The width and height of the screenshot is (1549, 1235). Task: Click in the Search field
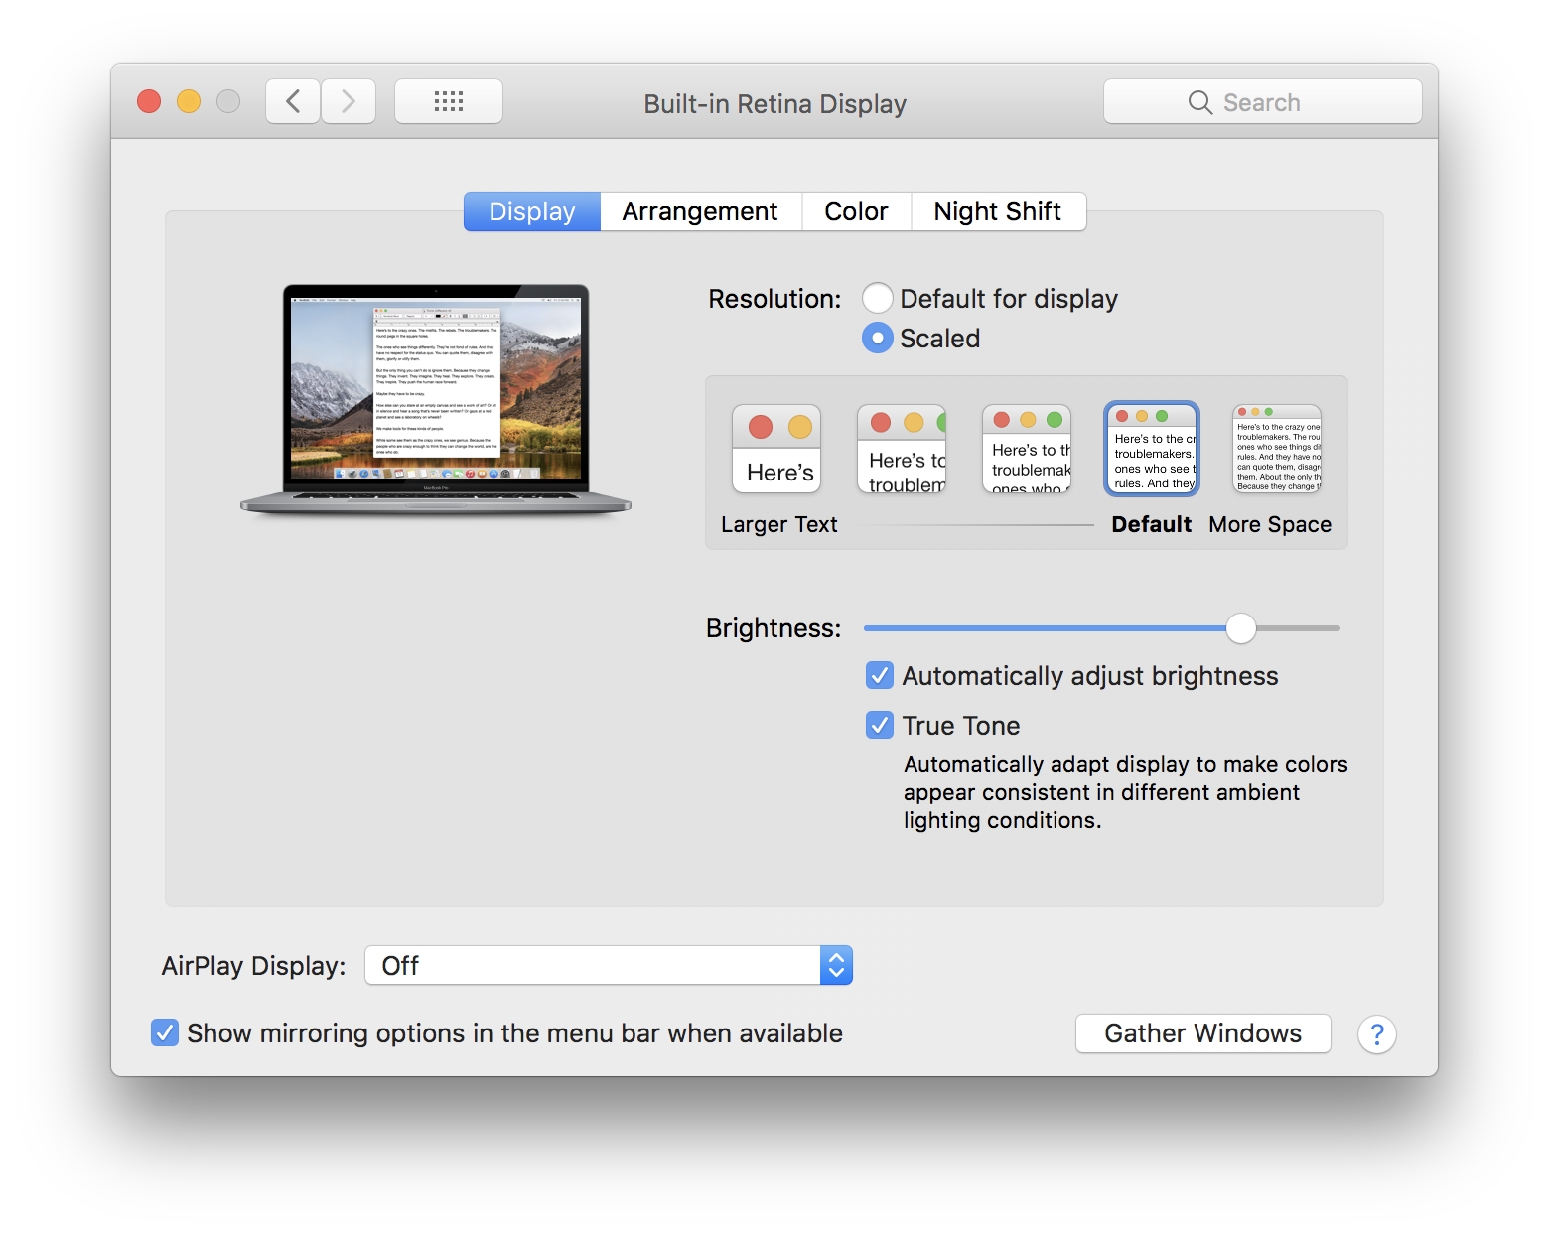pyautogui.click(x=1263, y=101)
